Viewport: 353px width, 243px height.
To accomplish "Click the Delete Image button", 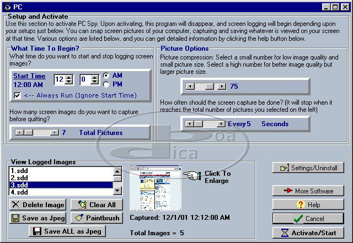I will pyautogui.click(x=38, y=205).
